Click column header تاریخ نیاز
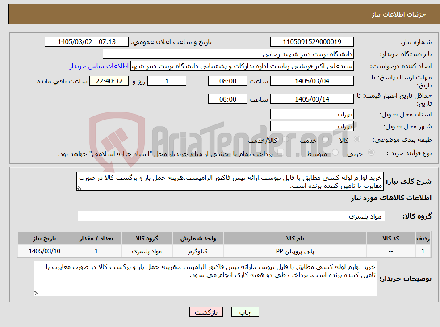 coord(44,239)
